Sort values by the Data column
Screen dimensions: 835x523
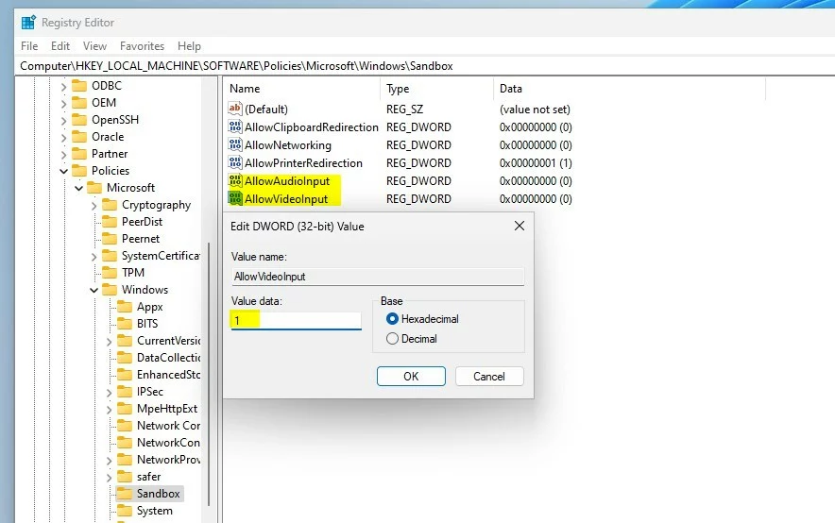629,89
